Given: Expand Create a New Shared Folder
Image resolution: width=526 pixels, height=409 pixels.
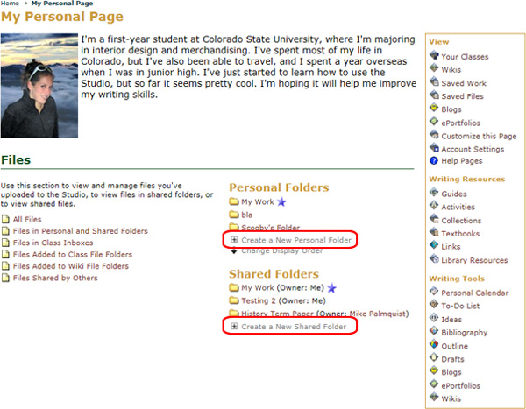Looking at the screenshot, I should (234, 327).
